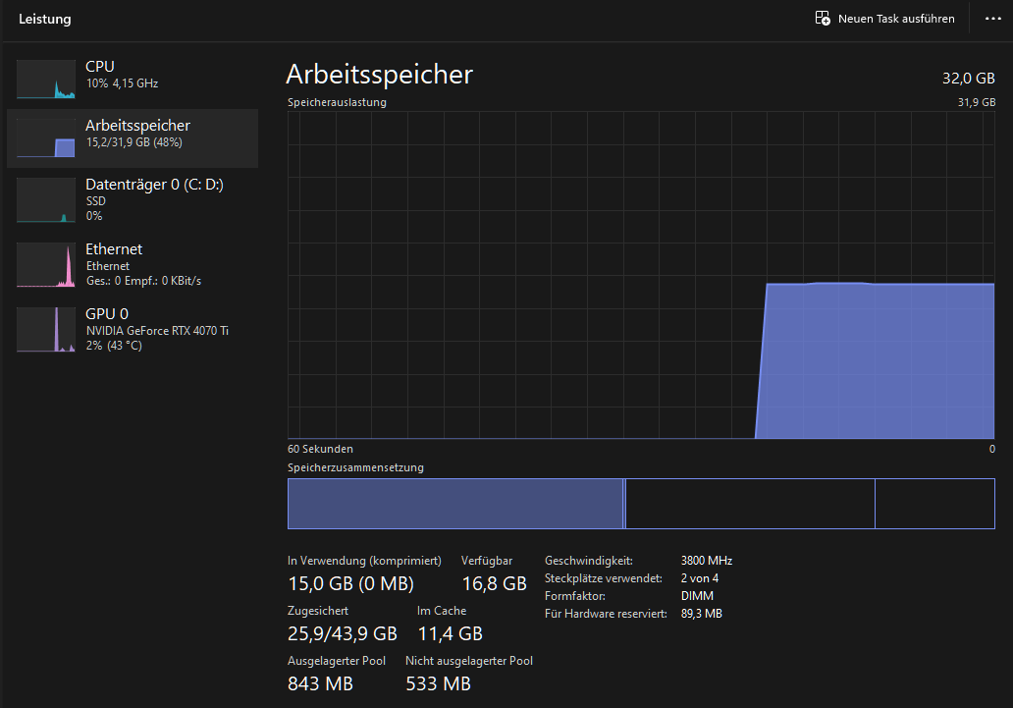
Task: Open the GPU 0 sidebar entry title
Action: tap(107, 313)
